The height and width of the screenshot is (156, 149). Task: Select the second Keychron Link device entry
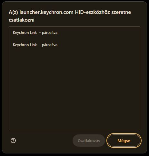pos(74,45)
